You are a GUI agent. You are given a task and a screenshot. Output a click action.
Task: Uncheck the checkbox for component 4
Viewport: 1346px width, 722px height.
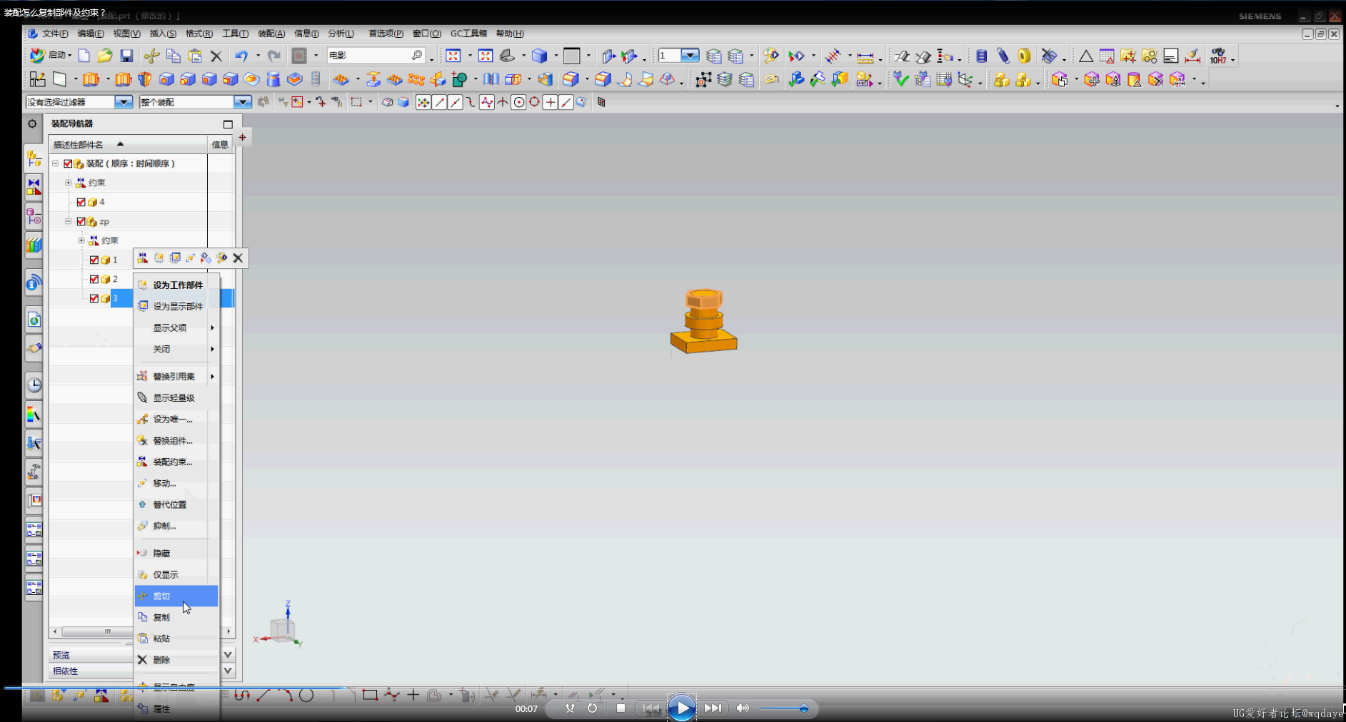(81, 202)
